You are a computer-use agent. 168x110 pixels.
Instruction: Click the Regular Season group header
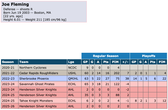pos(105,56)
